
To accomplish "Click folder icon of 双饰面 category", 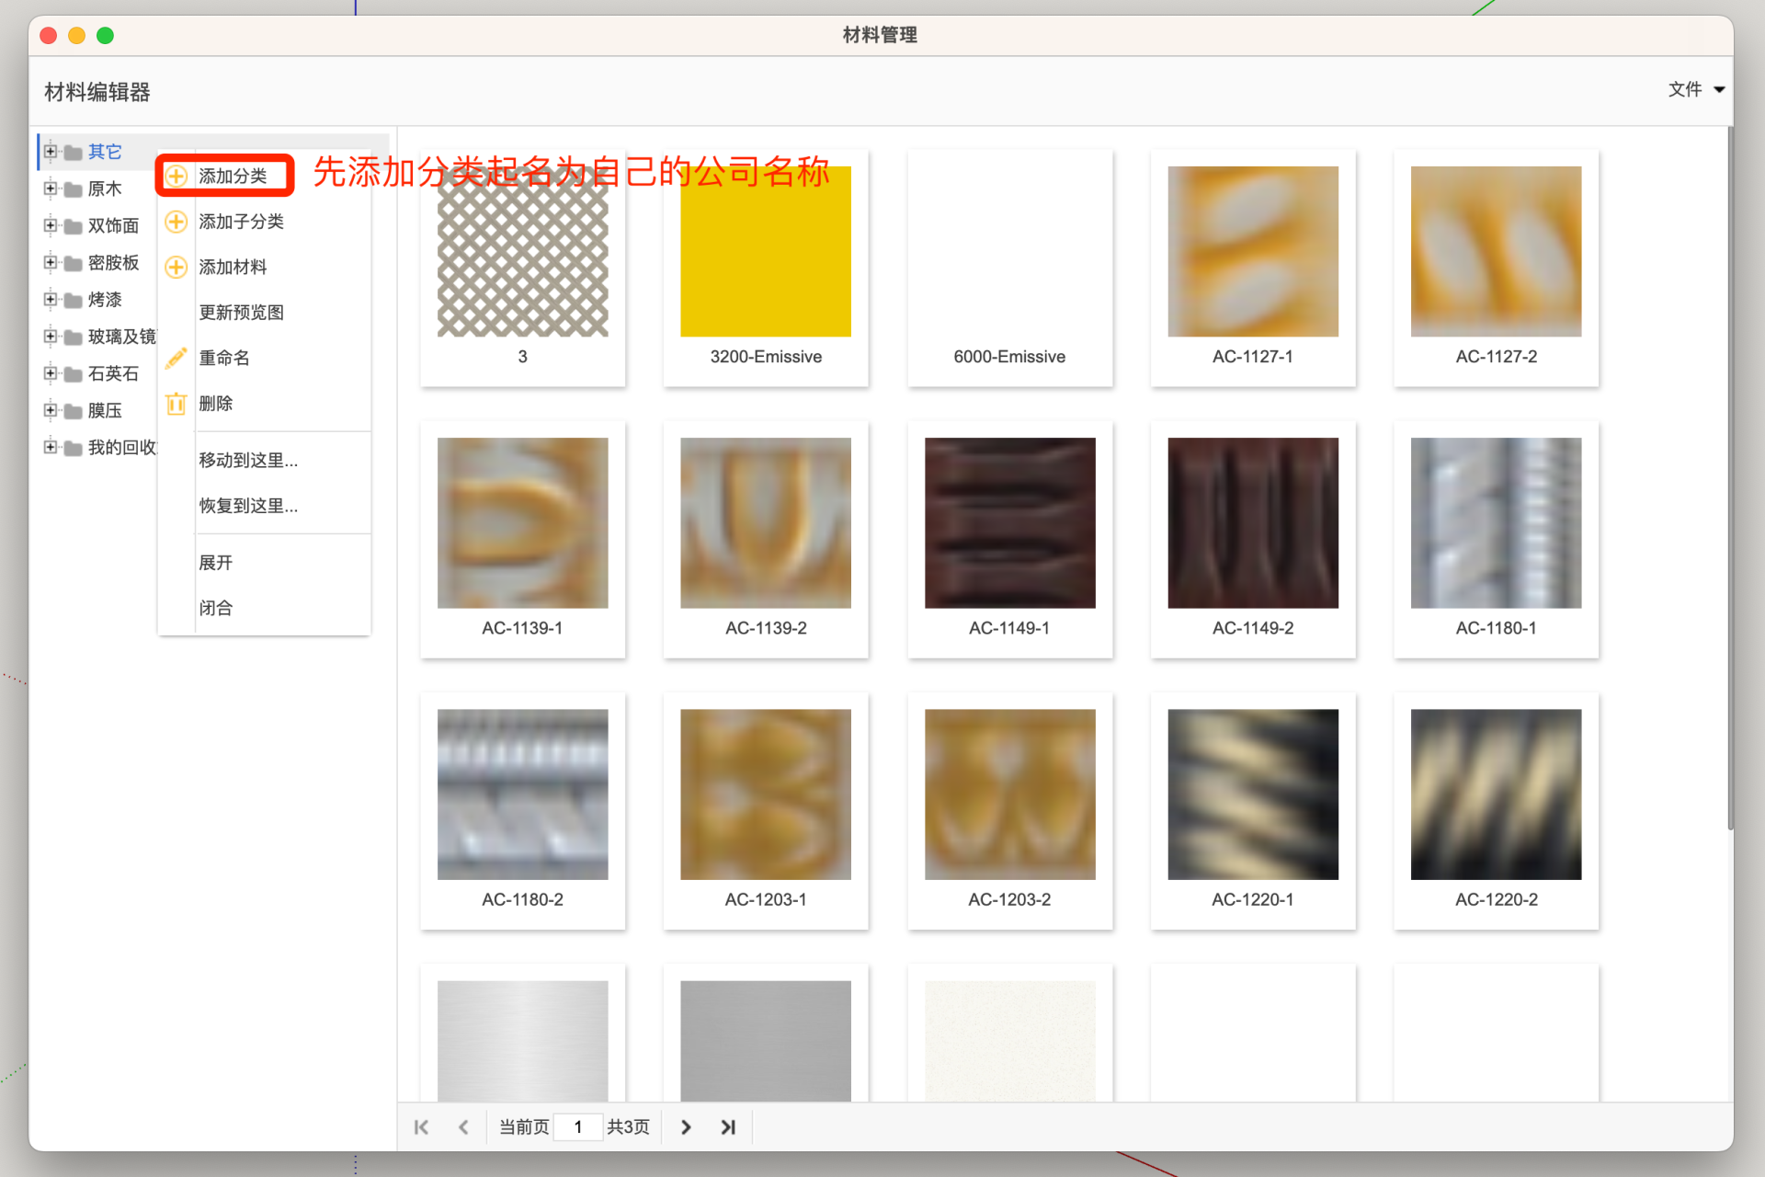I will 74,226.
